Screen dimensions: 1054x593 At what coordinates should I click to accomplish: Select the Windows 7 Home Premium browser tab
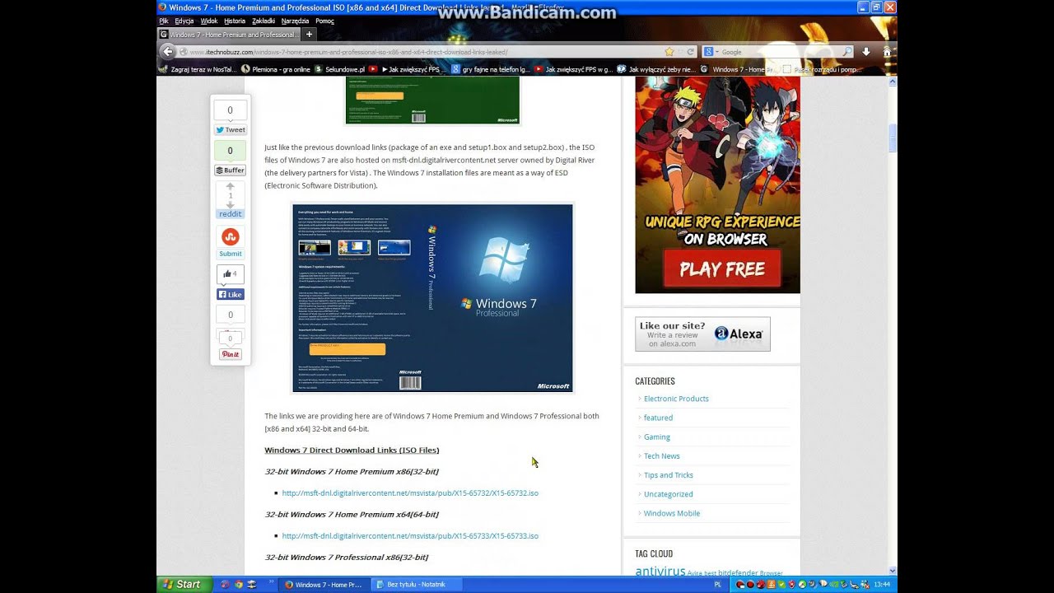(x=229, y=35)
